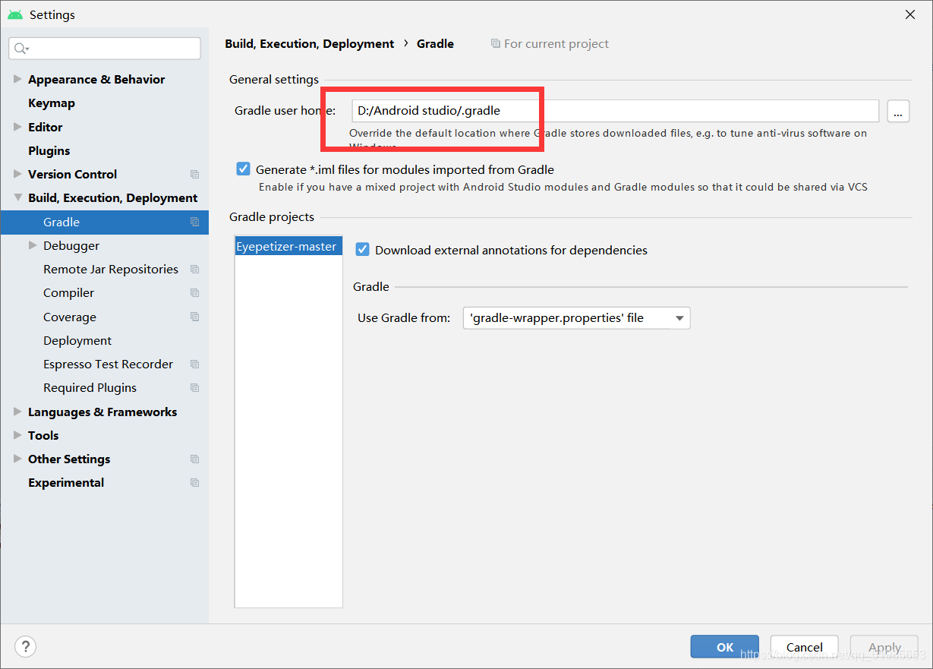Toggle Generate *.iml files checkbox
Image resolution: width=933 pixels, height=669 pixels.
pos(243,169)
